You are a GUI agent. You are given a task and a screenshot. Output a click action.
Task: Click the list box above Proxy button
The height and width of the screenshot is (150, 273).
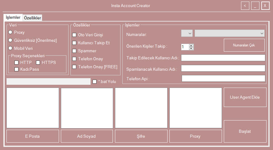click(196, 108)
